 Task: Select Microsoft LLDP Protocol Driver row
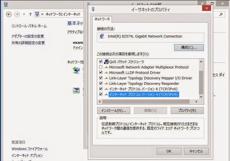point(135,72)
